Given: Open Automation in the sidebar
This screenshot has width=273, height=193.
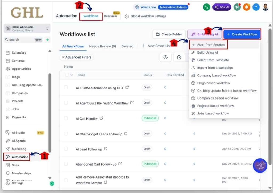Looking at the screenshot, I should pyautogui.click(x=17, y=157).
